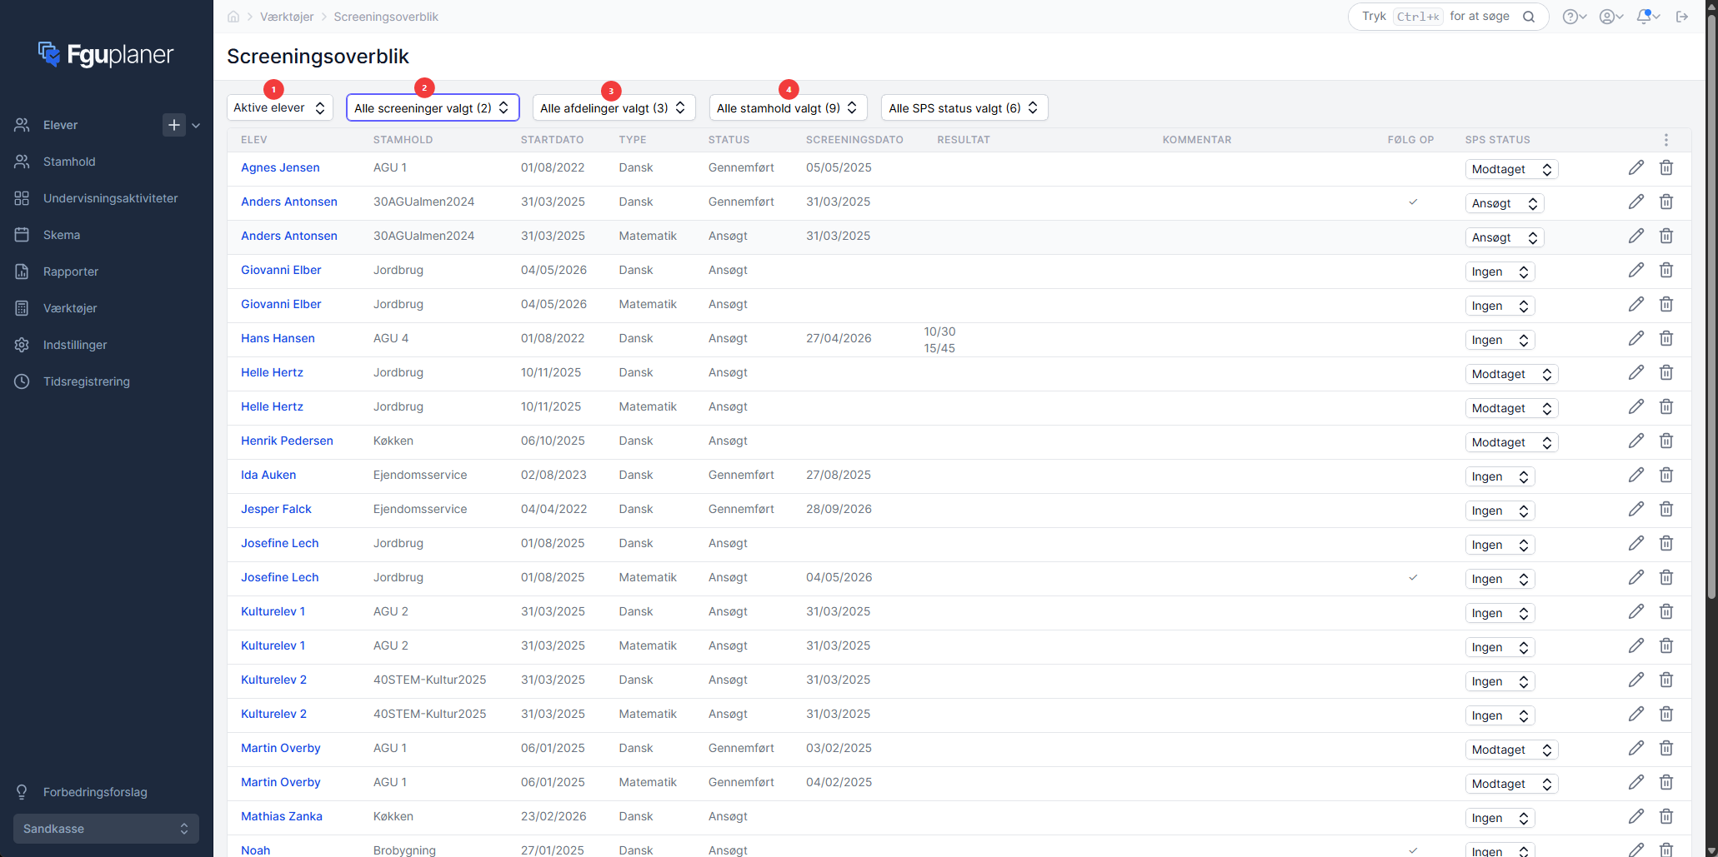Open Rapporter in the sidebar
This screenshot has width=1718, height=857.
click(x=71, y=272)
